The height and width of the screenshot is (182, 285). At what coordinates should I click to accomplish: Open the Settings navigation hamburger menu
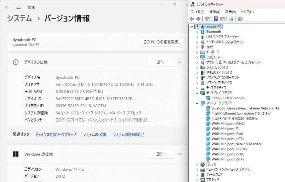point(18,7)
